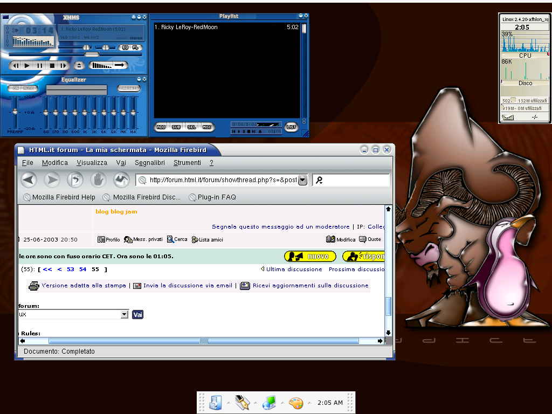Click the XMMS eject (open file) button

pos(79,65)
